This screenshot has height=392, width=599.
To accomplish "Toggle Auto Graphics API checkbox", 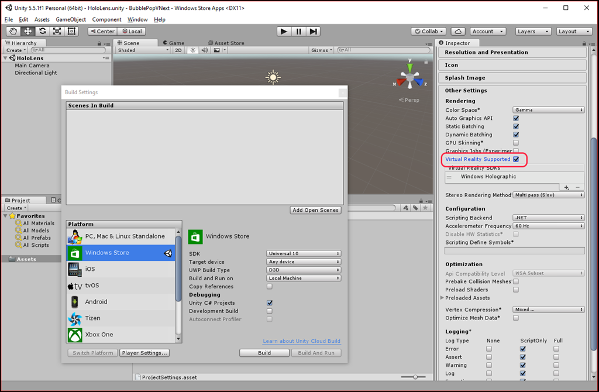I will tap(516, 118).
